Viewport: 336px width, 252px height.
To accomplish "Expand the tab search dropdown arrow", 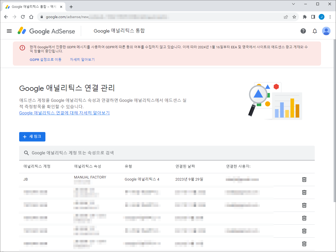I will 293,4.
